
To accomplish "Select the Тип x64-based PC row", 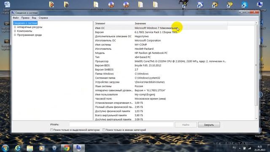I will pyautogui.click(x=161, y=57).
